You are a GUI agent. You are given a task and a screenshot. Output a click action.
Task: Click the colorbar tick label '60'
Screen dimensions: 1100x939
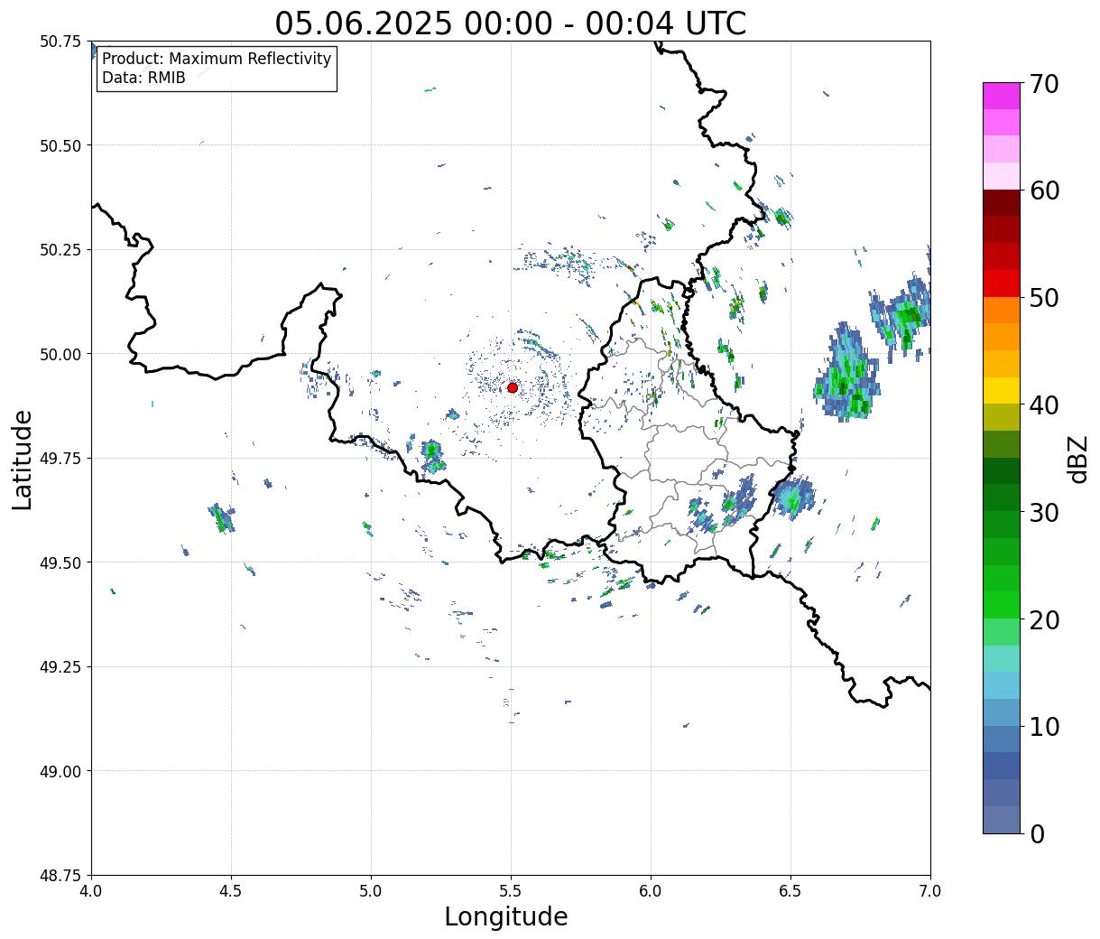pyautogui.click(x=1044, y=191)
